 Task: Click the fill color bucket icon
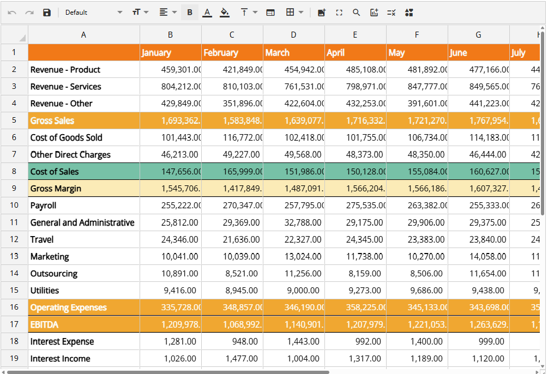point(225,13)
